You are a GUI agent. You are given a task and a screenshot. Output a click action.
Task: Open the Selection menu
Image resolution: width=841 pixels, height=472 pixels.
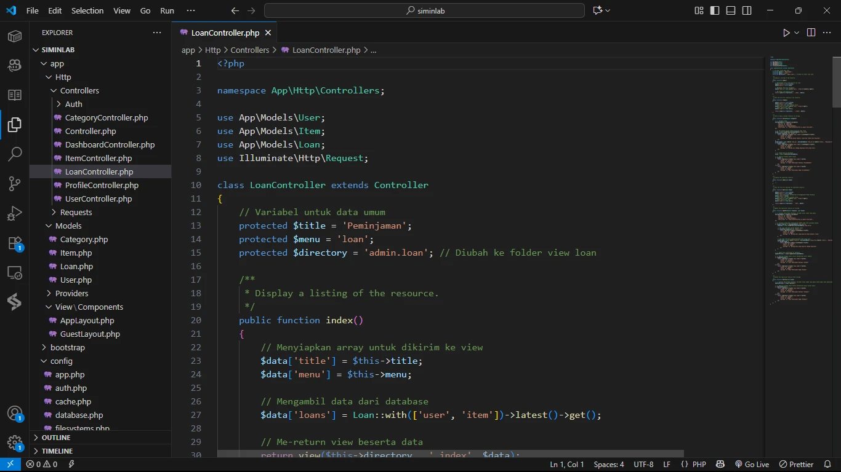tap(87, 10)
